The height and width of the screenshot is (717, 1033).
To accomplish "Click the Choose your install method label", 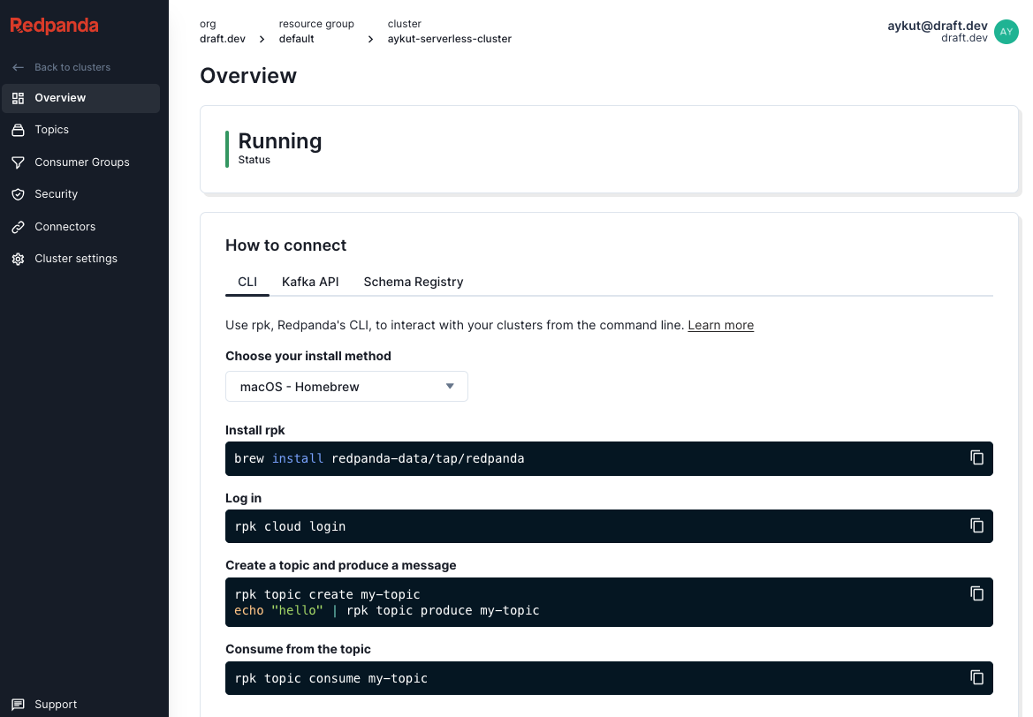I will coord(308,356).
